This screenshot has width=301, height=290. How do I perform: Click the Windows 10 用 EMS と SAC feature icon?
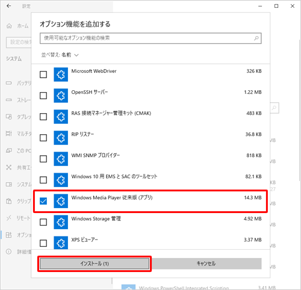pyautogui.click(x=61, y=180)
